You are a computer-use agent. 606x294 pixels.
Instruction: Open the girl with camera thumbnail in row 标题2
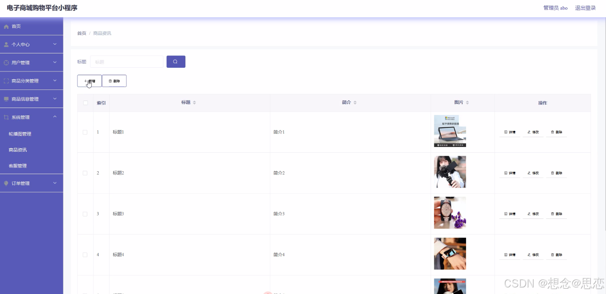pyautogui.click(x=450, y=172)
